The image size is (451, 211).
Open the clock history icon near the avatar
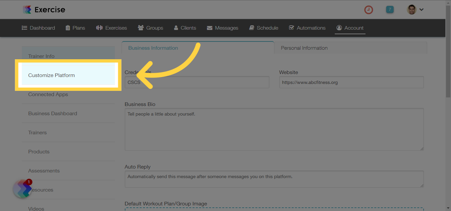coord(368,10)
